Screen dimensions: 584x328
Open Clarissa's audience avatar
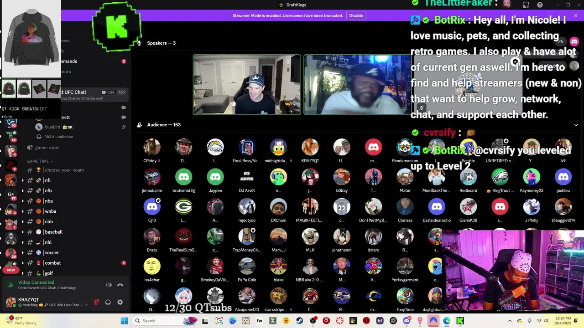pos(405,206)
